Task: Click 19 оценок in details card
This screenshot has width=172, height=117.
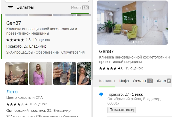Action: 134,68
